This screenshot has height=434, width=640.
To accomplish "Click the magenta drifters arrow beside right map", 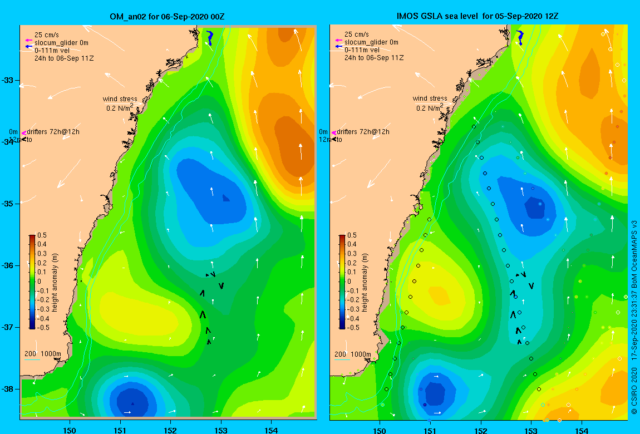I will 334,132.
